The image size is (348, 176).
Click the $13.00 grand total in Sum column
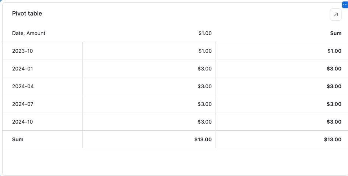click(x=333, y=139)
